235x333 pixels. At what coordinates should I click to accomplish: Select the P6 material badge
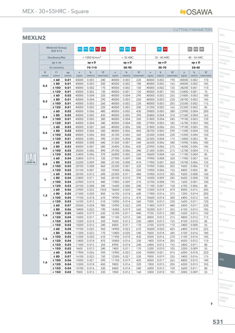click(159, 49)
